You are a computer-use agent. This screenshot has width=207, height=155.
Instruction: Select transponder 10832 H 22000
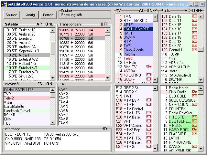82,43
